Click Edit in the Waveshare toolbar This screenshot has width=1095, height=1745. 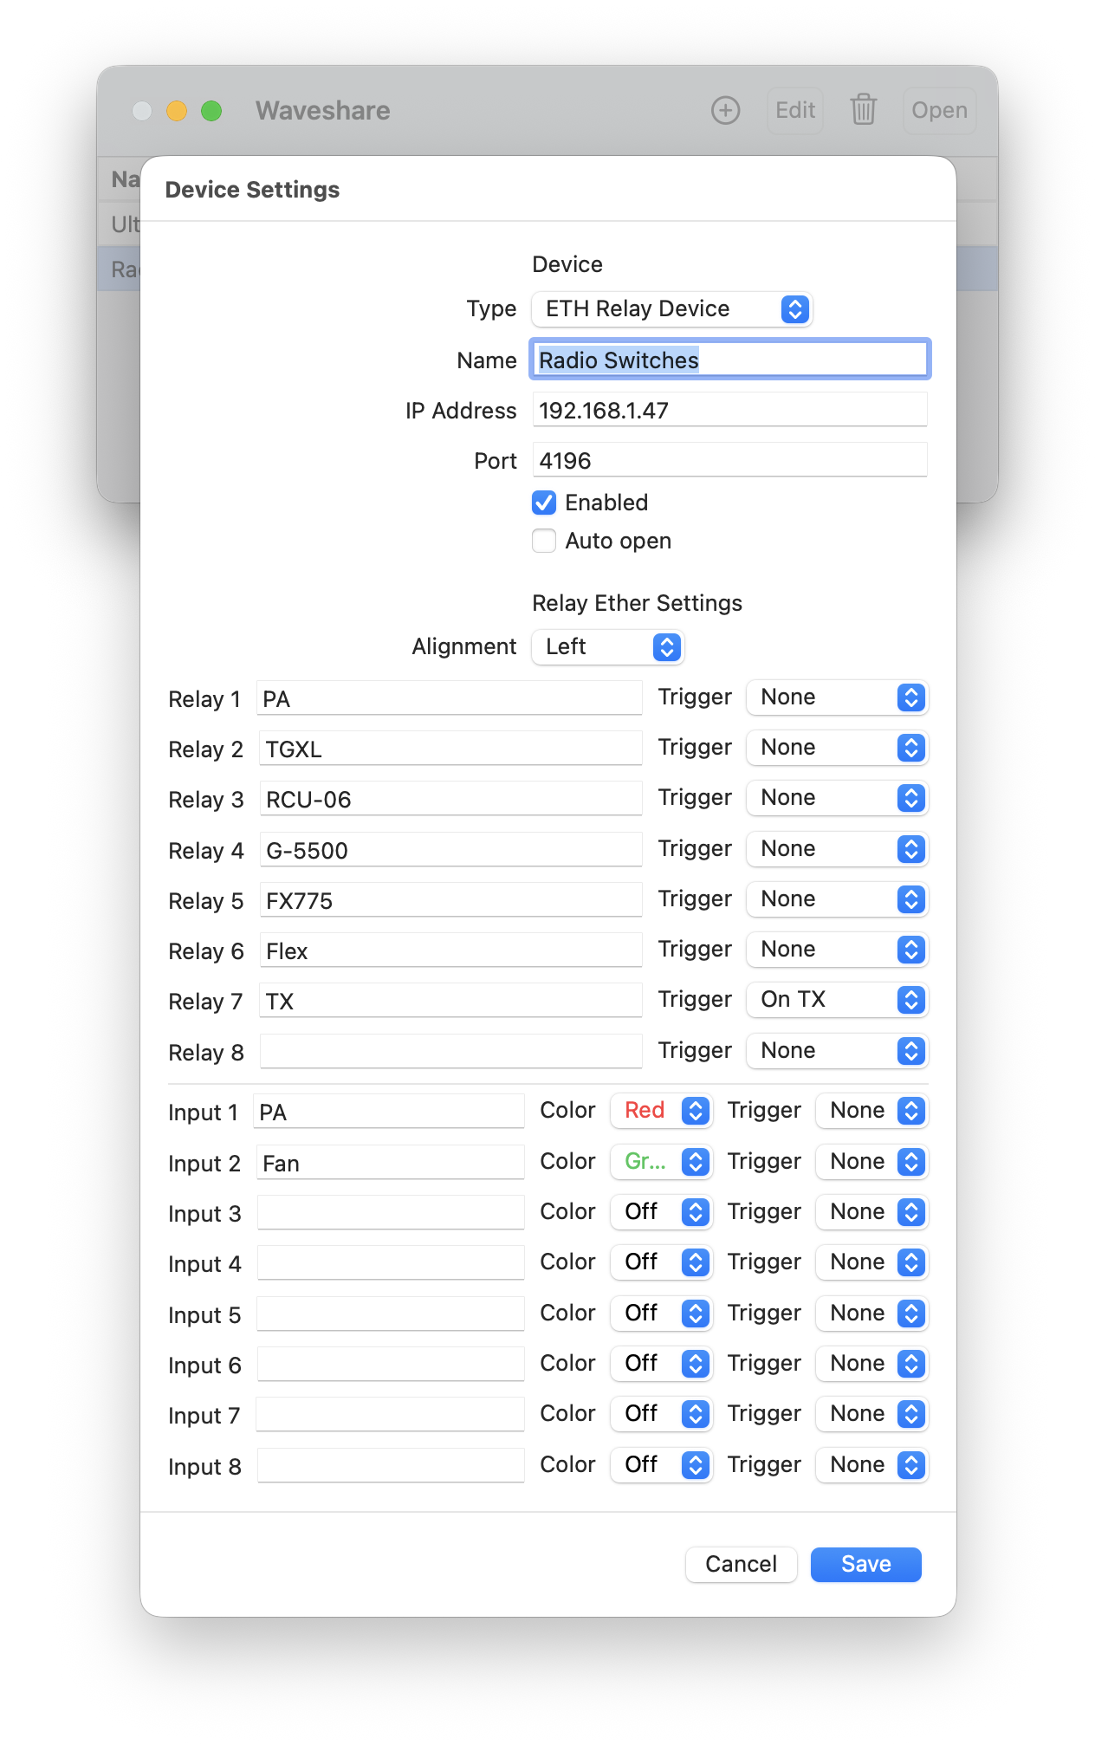coord(794,110)
